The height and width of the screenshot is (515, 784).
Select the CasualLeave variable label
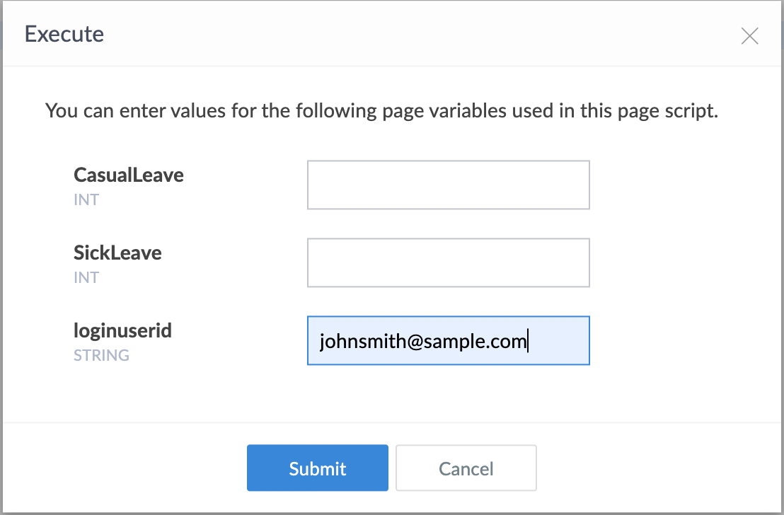(129, 175)
